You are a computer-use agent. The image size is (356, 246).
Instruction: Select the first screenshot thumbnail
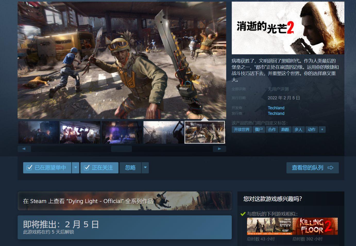[38, 132]
